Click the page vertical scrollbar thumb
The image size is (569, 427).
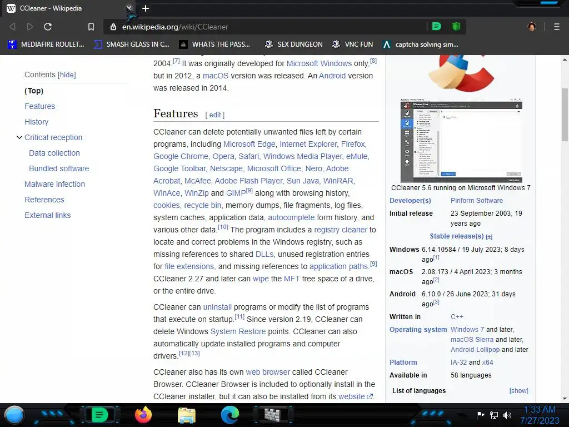pos(565,115)
